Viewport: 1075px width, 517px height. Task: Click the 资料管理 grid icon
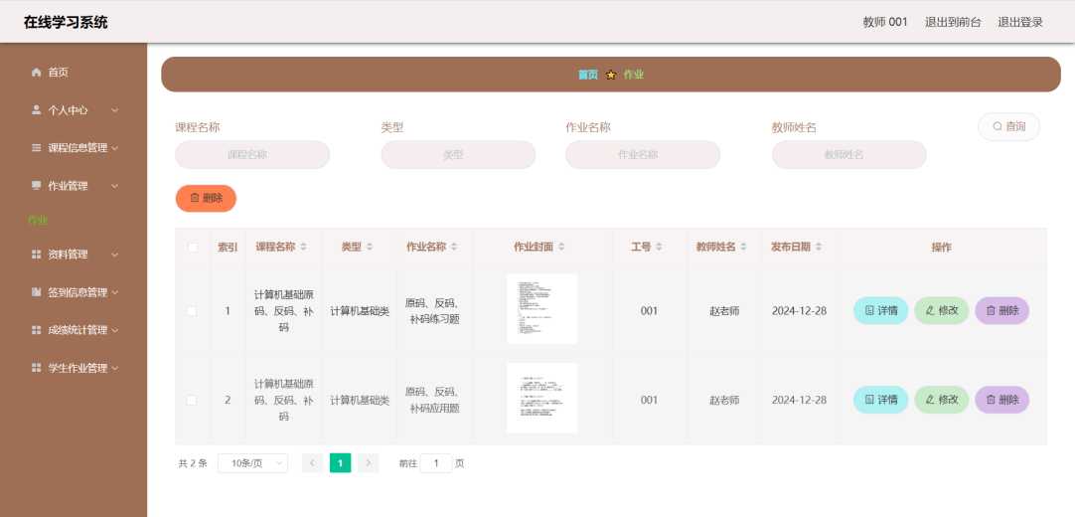37,255
